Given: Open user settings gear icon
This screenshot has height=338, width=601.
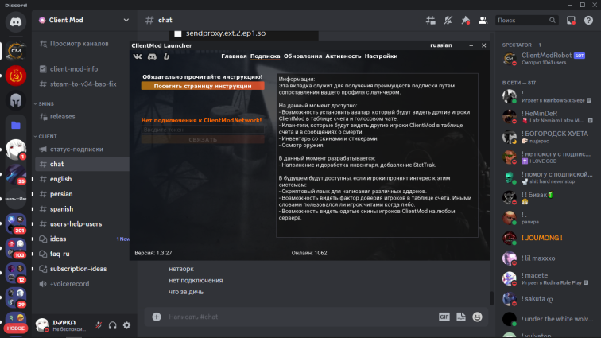Looking at the screenshot, I should coord(126,324).
